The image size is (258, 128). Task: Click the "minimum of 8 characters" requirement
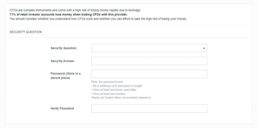pyautogui.click(x=117, y=86)
